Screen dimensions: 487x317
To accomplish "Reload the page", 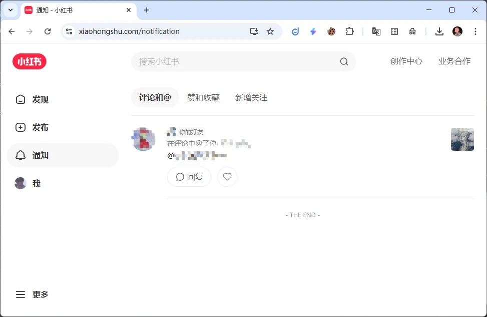I will 48,31.
